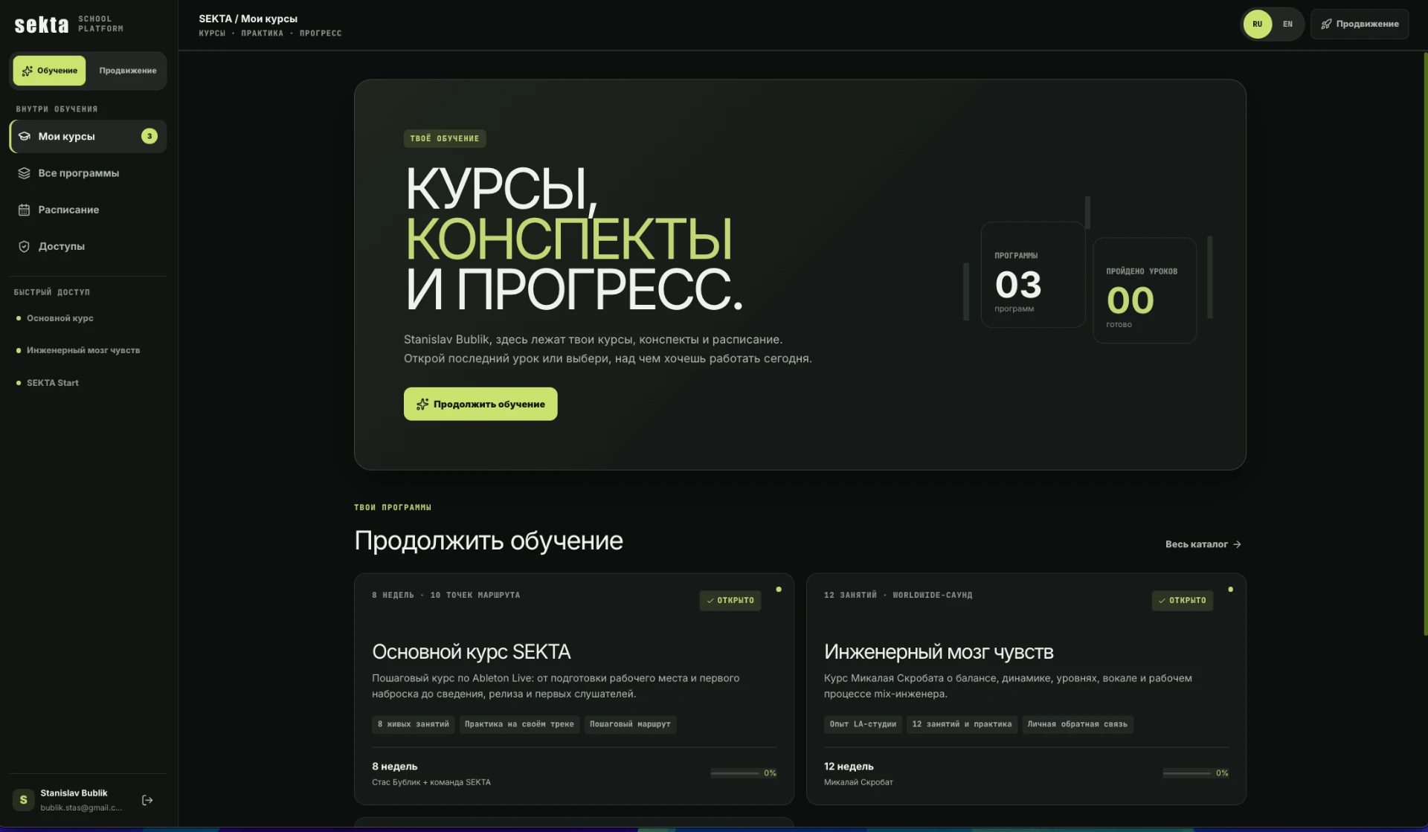Click the page vertical scrollbar
This screenshot has width=1428, height=832.
pyautogui.click(x=1424, y=342)
